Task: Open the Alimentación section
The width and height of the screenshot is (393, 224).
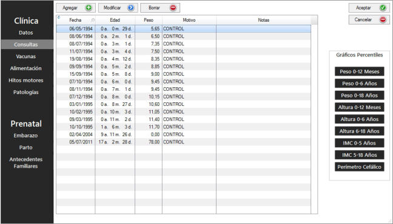Action: (x=26, y=68)
